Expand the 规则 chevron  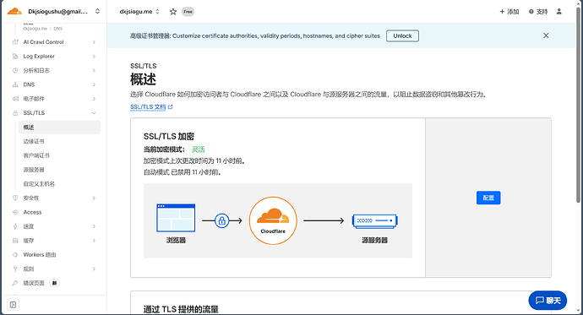pos(94,269)
